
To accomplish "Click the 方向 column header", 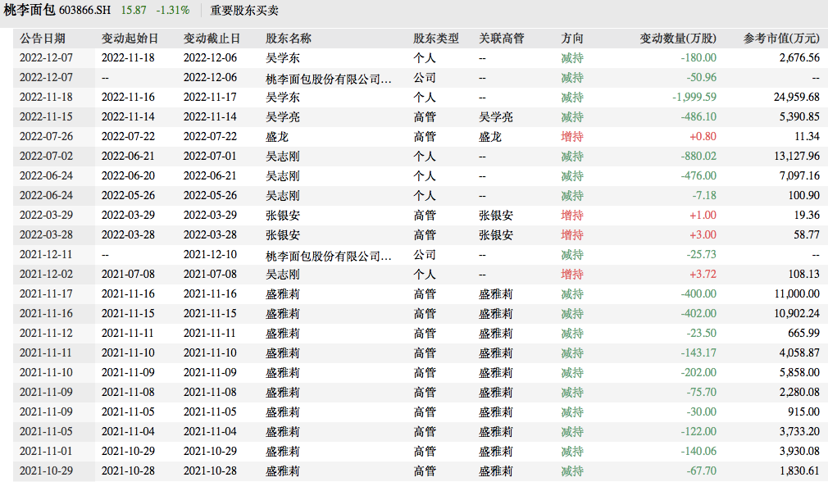I will pos(572,39).
